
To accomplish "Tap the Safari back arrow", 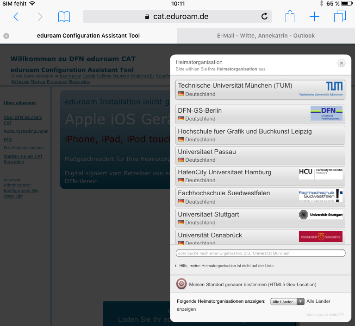I will (16, 17).
